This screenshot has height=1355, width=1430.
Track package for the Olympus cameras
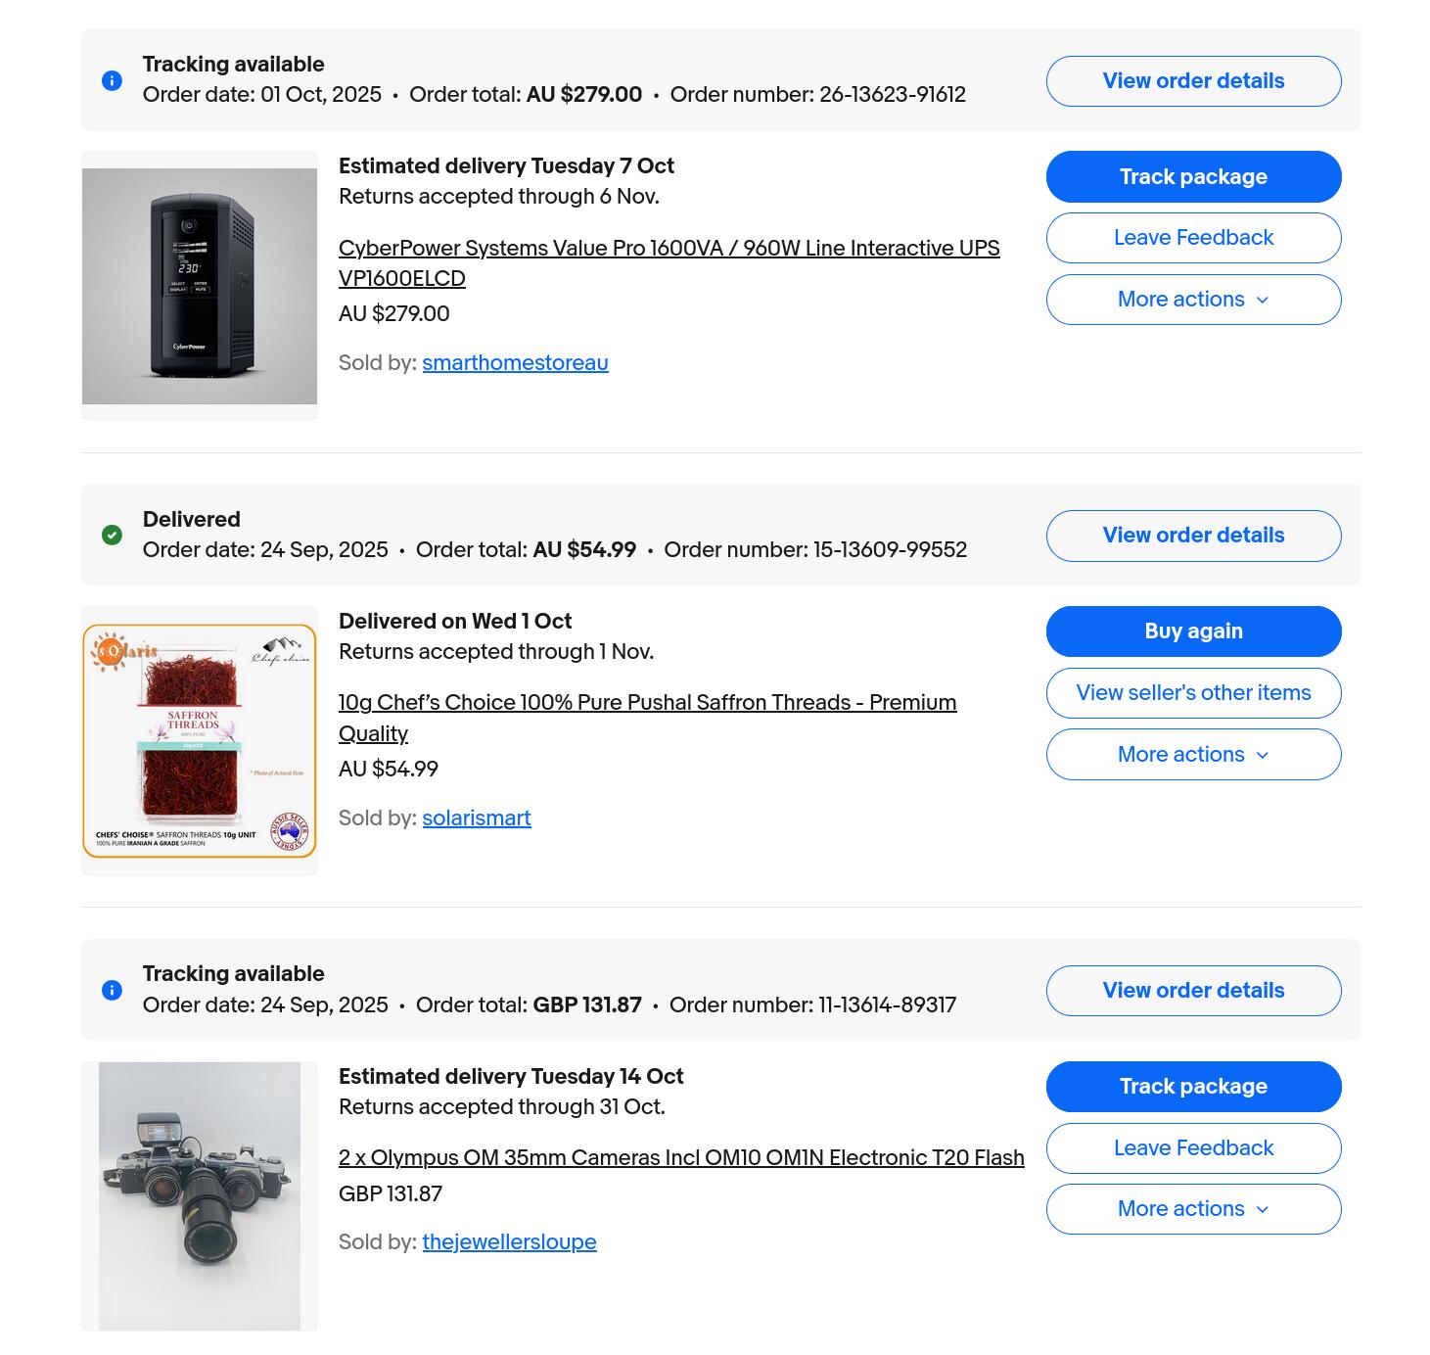[x=1192, y=1087]
